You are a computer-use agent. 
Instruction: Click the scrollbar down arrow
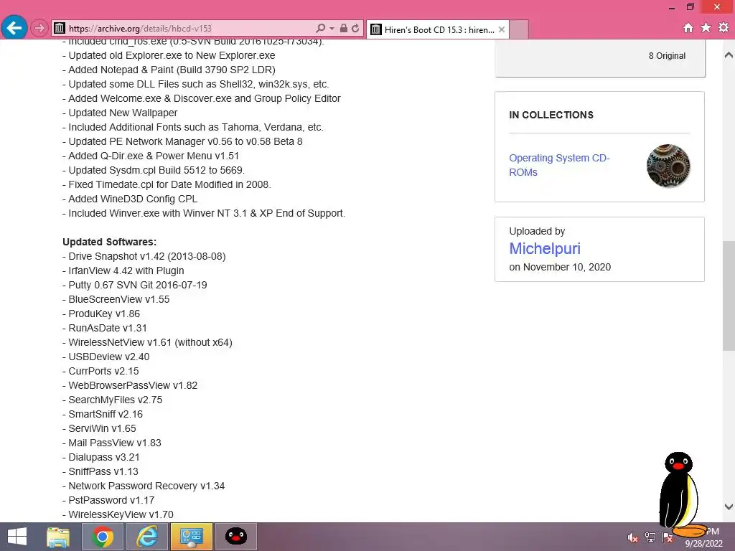click(729, 507)
